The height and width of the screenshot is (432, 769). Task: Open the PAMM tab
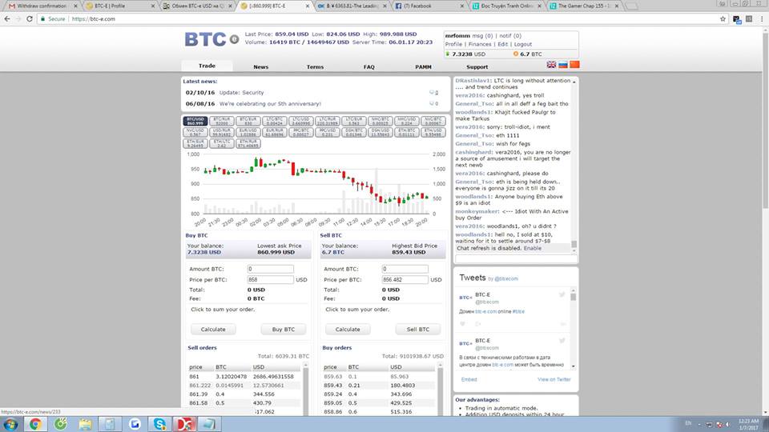[x=423, y=66]
